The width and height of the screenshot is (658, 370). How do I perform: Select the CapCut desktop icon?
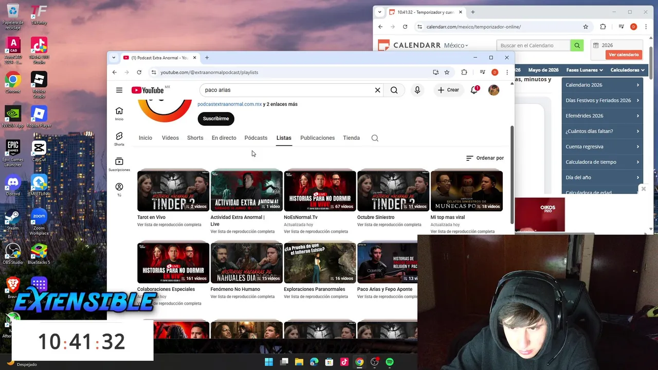[x=39, y=151]
